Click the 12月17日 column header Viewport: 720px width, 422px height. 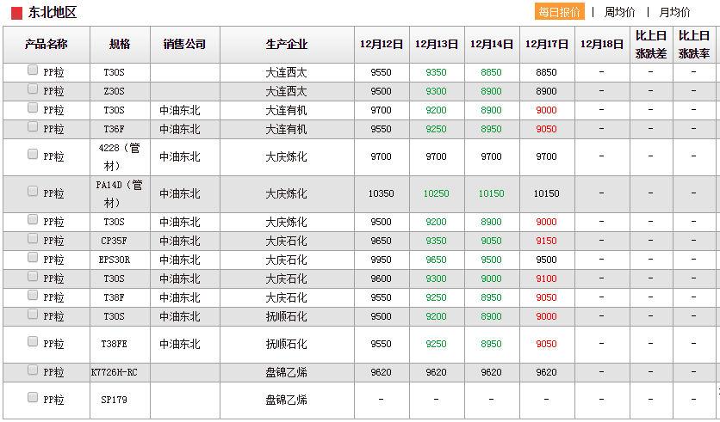tap(546, 45)
